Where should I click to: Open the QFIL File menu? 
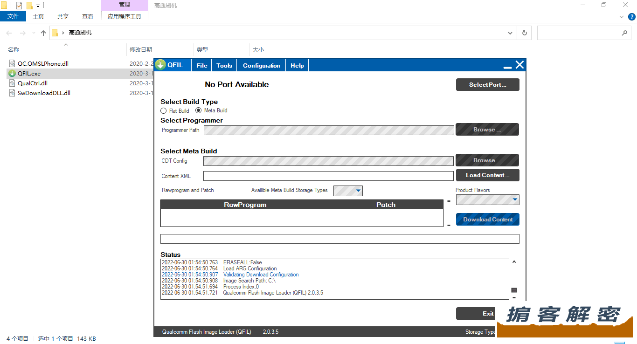(x=201, y=65)
